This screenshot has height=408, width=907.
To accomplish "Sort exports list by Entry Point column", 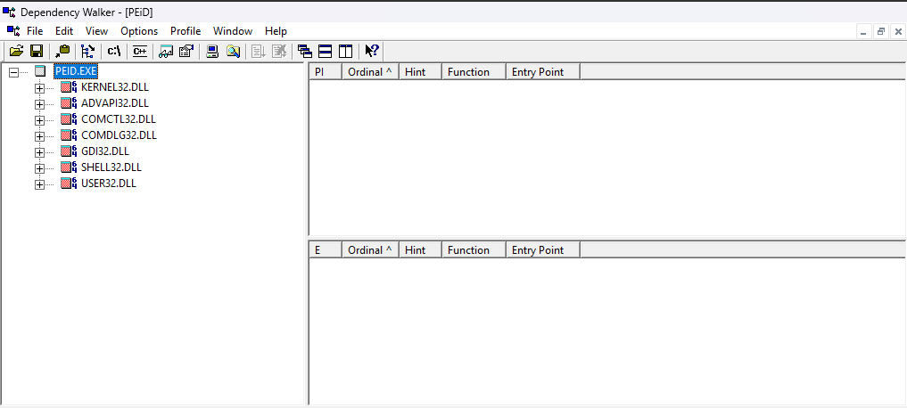I will click(x=542, y=249).
